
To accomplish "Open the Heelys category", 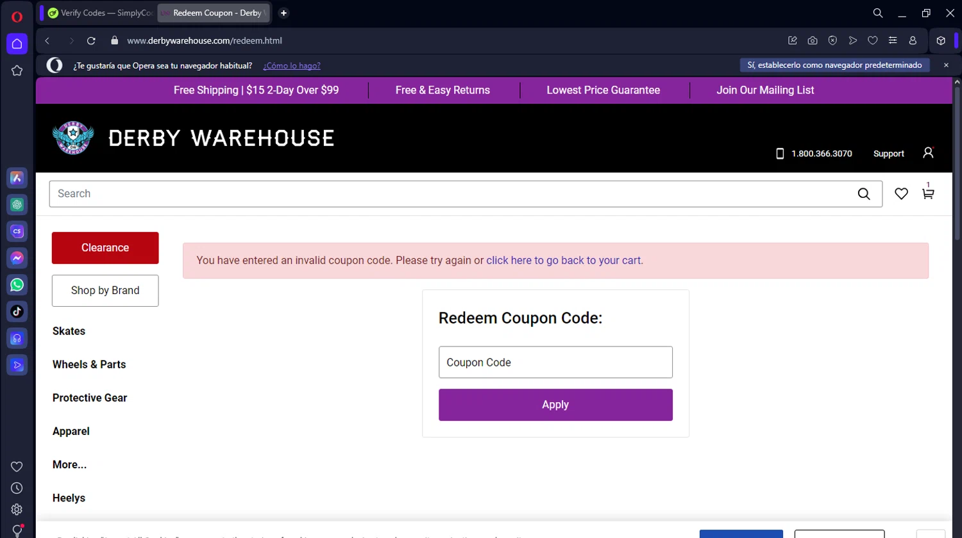I will 69,498.
